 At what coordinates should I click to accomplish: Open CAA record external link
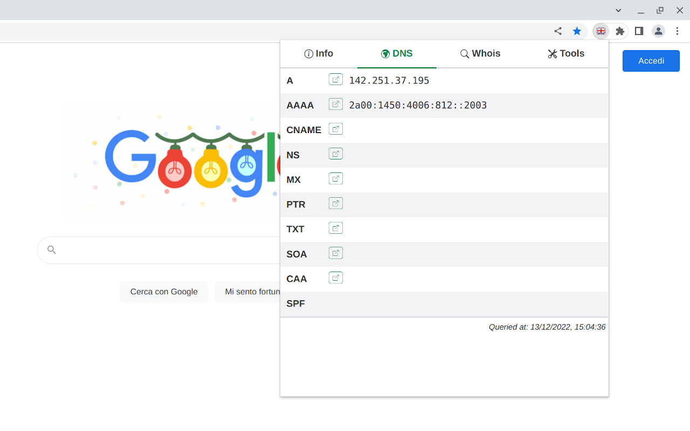[335, 277]
